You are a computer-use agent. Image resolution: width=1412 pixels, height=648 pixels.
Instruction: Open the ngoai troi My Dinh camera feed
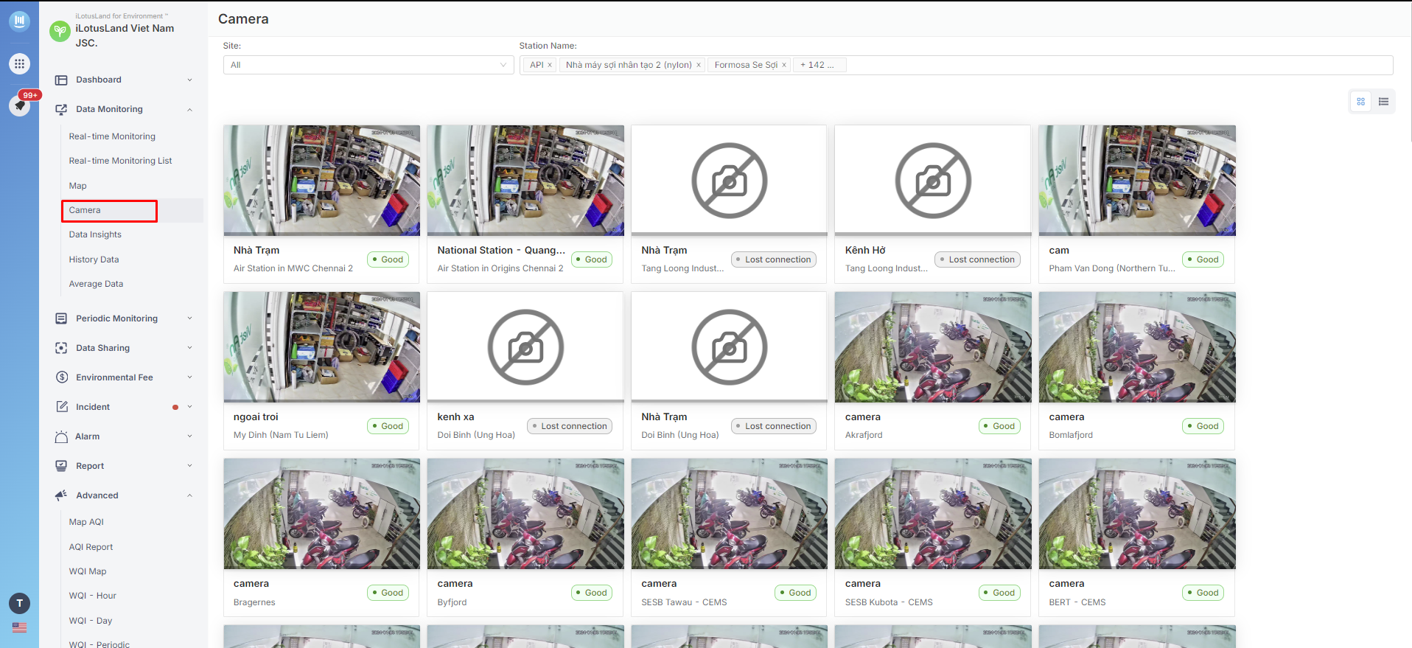pyautogui.click(x=322, y=346)
